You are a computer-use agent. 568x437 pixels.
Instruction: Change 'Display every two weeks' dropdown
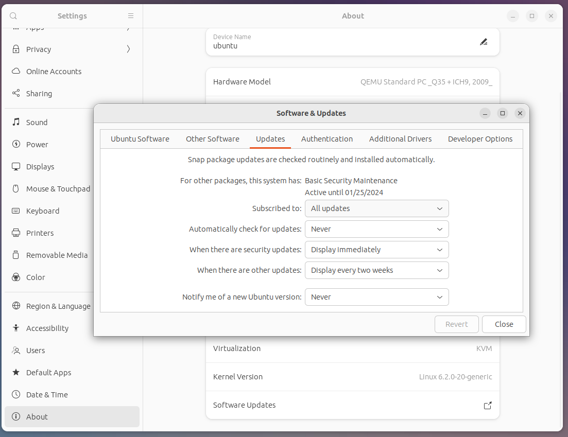(376, 270)
